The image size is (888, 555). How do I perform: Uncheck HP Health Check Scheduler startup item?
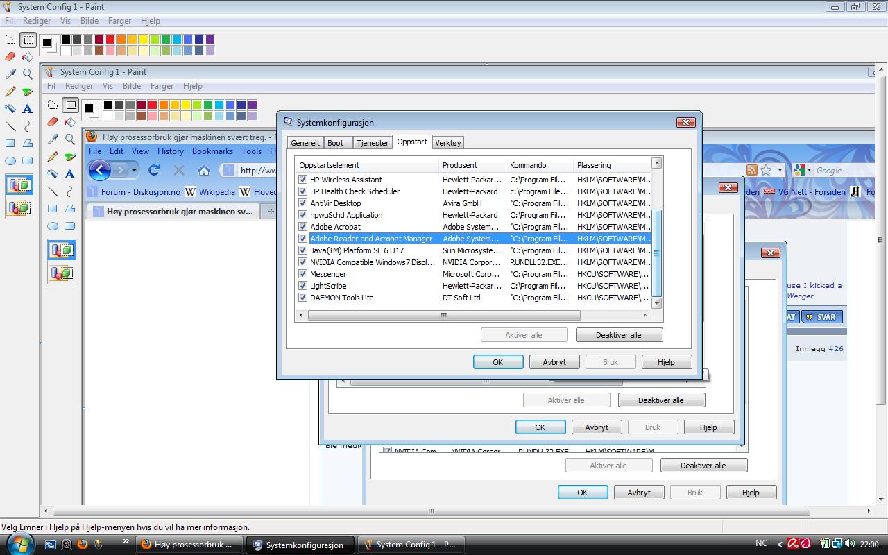(302, 191)
